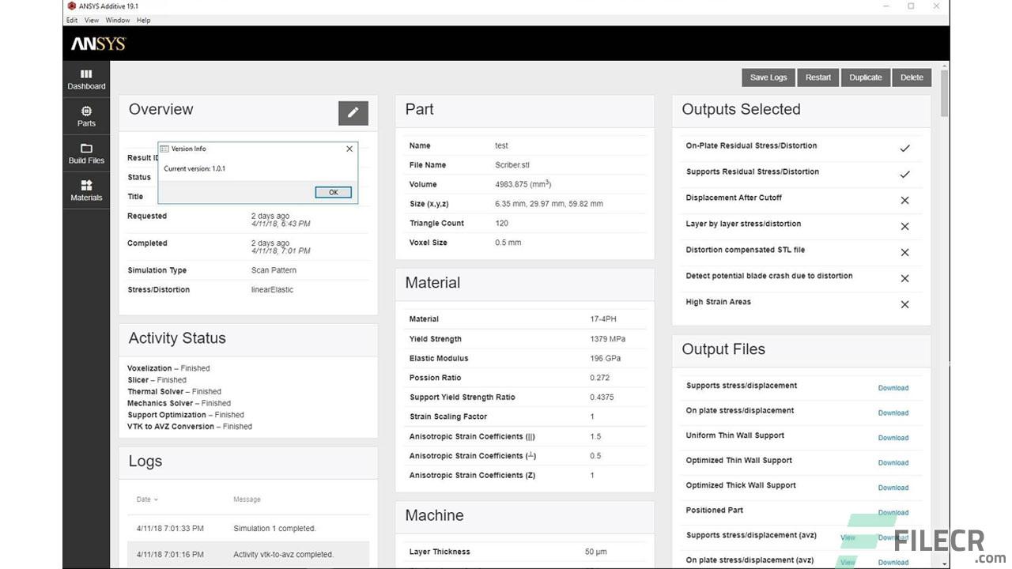Click Voxel Size value '0.5 mm'
The image size is (1012, 569).
pyautogui.click(x=508, y=243)
